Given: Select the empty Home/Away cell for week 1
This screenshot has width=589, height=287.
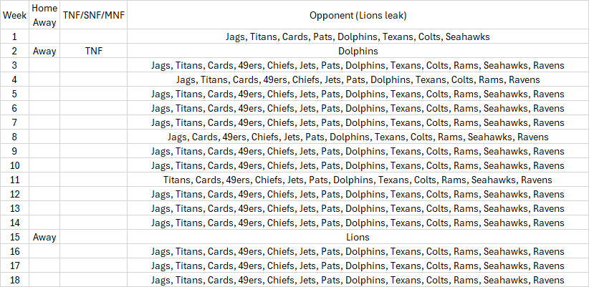Looking at the screenshot, I should [44, 37].
